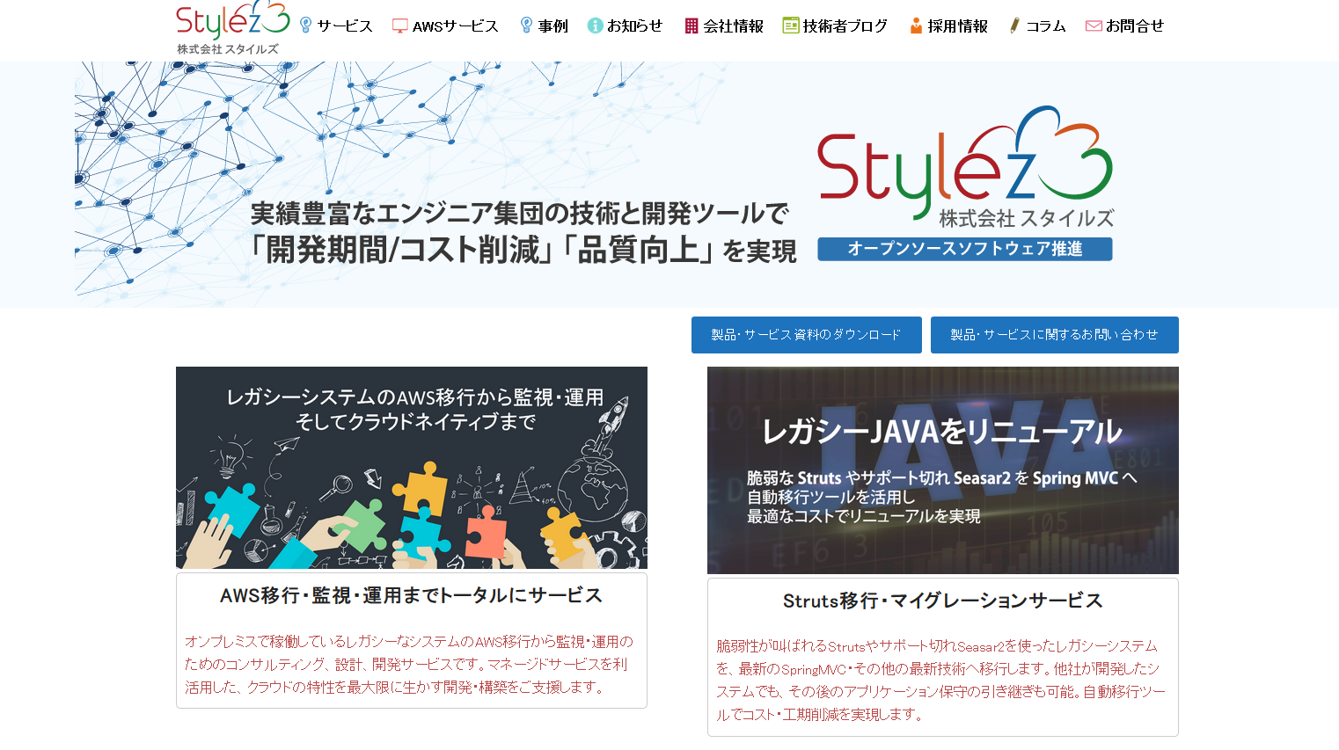Go to the 事例 page

[553, 26]
